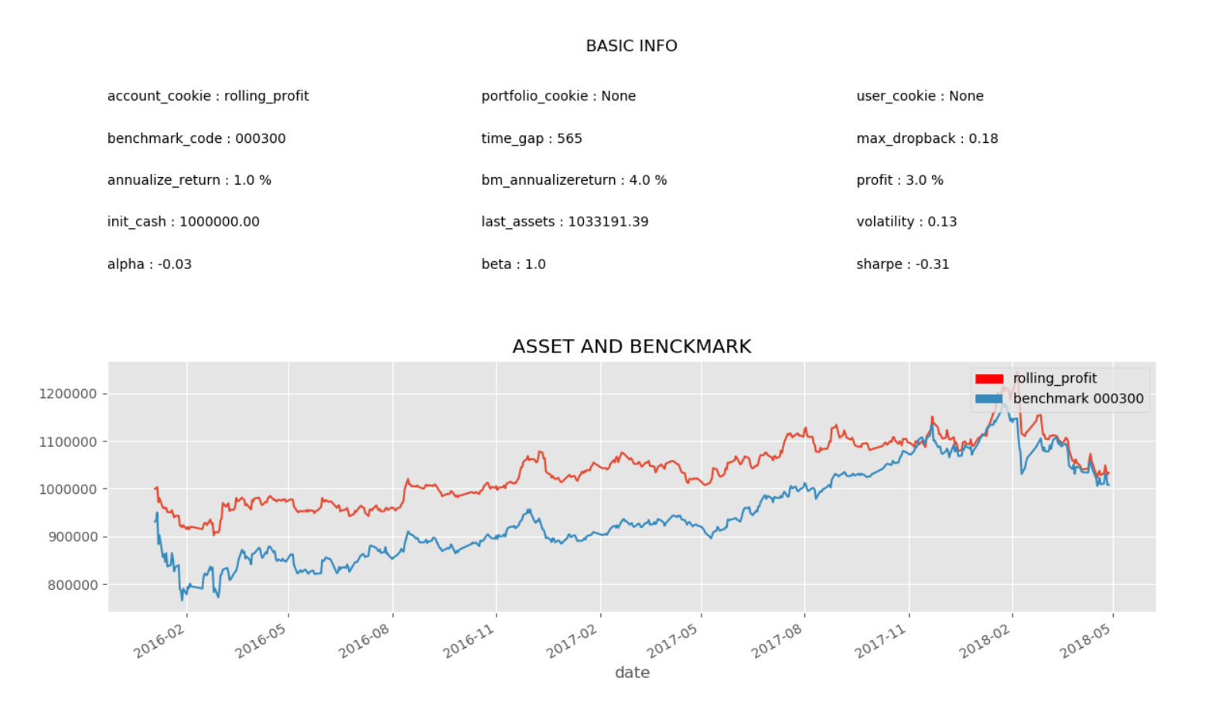Click 'profit : 3.0 %' value
This screenshot has width=1205, height=708.
tap(899, 180)
